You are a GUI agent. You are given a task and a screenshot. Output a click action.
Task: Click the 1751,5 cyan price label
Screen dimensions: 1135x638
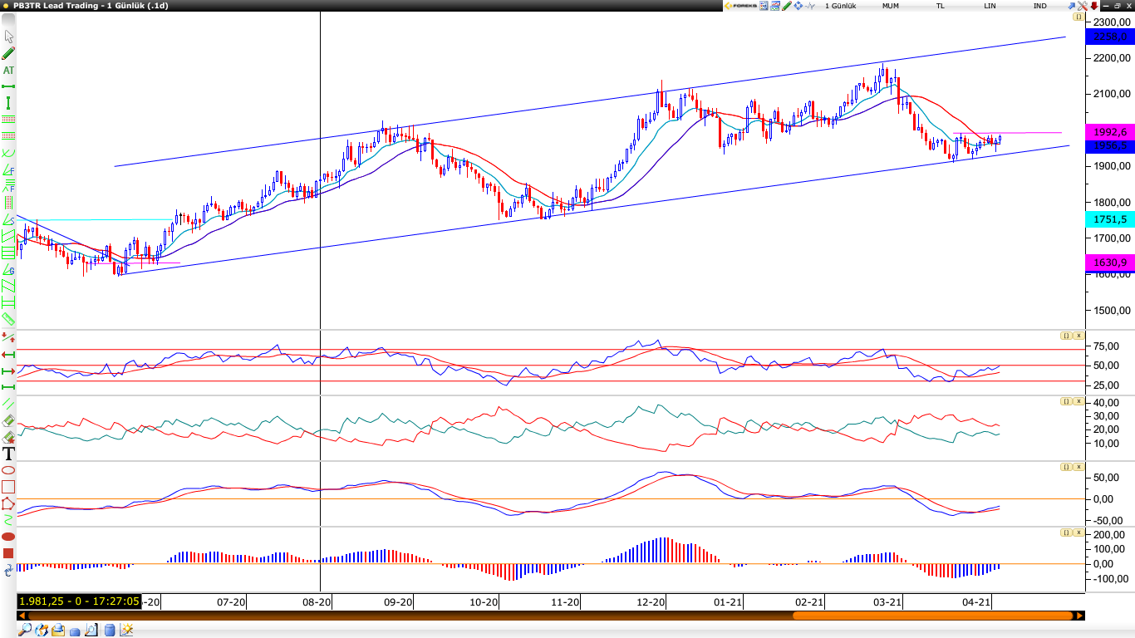[1110, 219]
